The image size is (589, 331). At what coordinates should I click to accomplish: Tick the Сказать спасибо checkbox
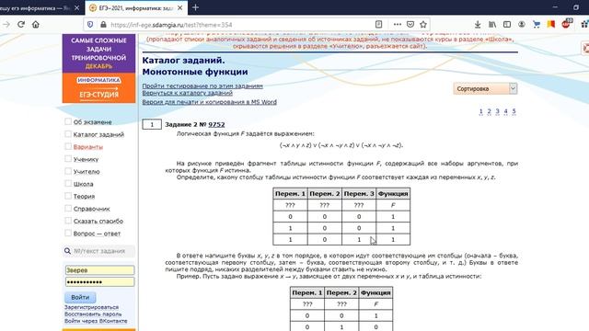68,221
